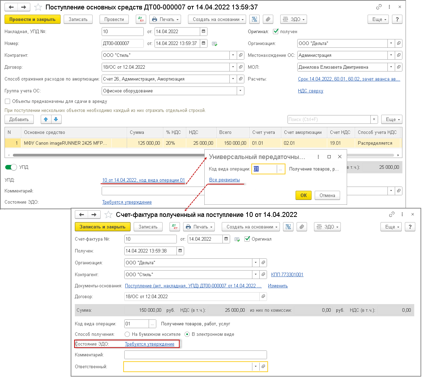Screen dimensions: 424x378
Task: Open calendar for Номер date field
Action: pyautogui.click(x=204, y=44)
